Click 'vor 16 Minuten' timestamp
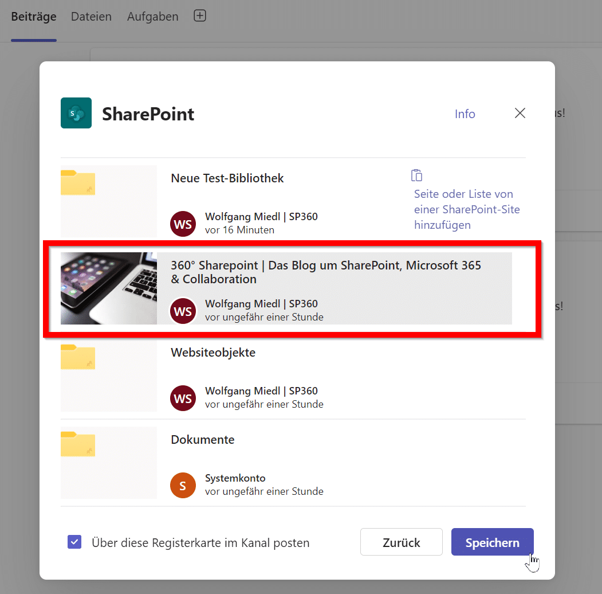 click(239, 230)
